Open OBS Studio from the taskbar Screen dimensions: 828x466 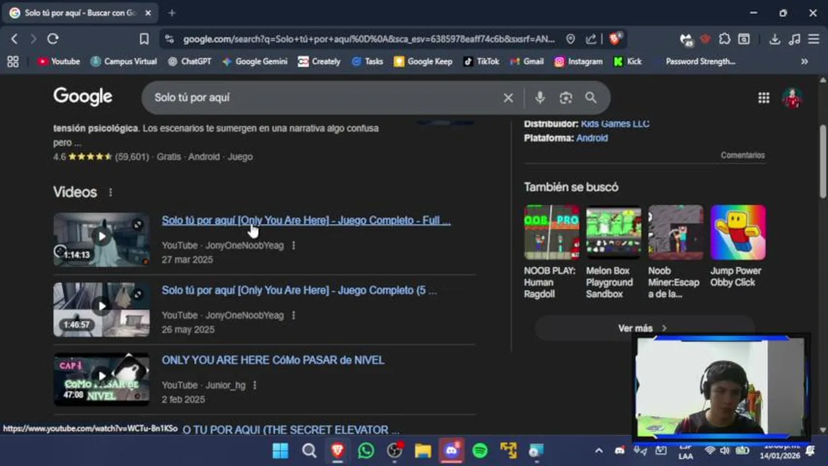pyautogui.click(x=395, y=450)
